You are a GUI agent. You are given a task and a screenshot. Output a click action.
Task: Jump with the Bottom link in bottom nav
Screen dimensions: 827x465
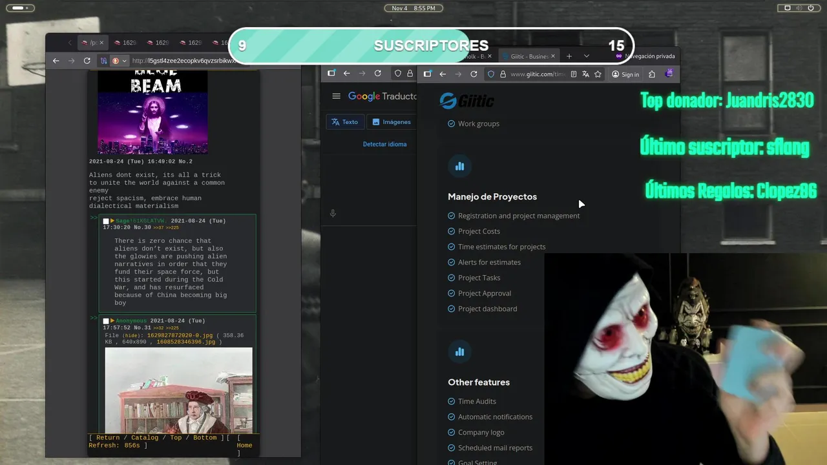(205, 438)
